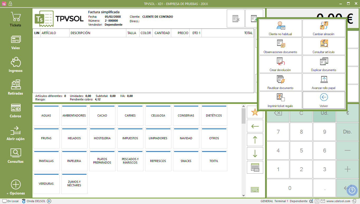Open the on-screen keyboard icon
The width and height of the screenshot is (360, 204).
coord(255,189)
